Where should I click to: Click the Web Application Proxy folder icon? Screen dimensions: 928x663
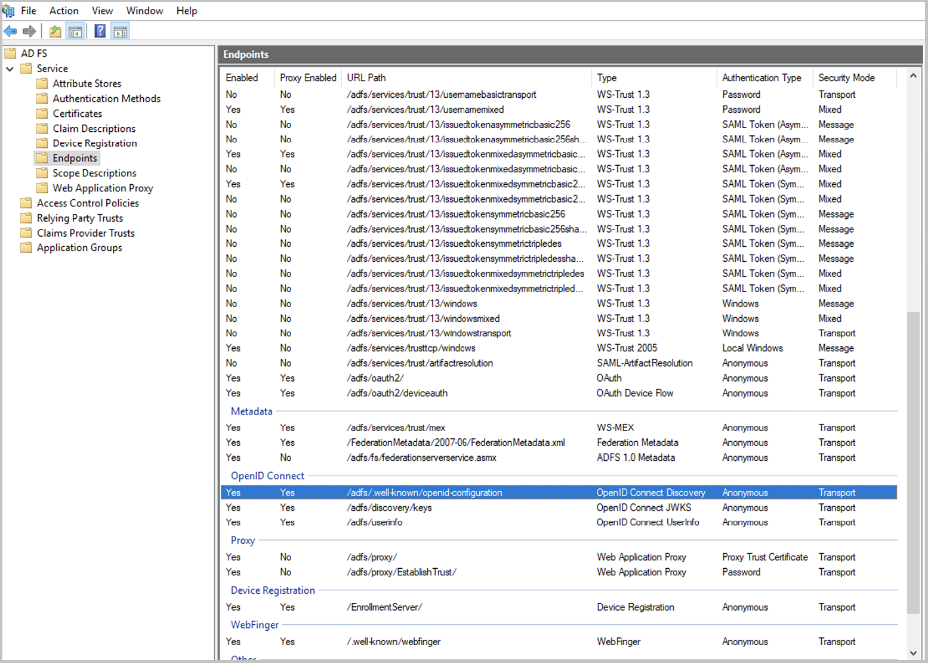tap(42, 188)
